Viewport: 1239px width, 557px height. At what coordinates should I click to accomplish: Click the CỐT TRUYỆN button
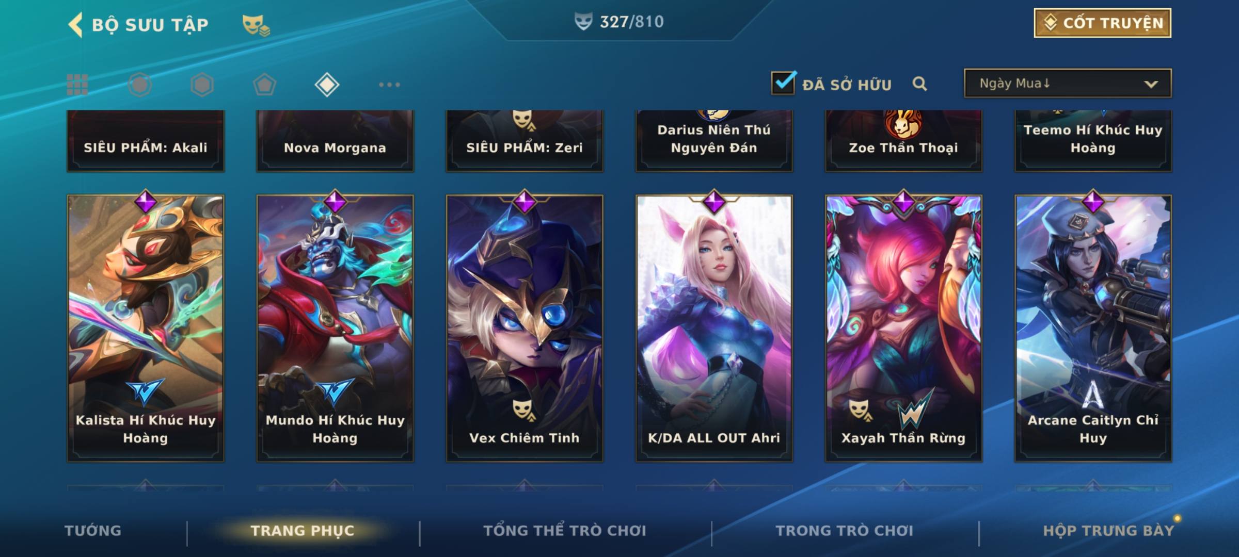(x=1102, y=23)
